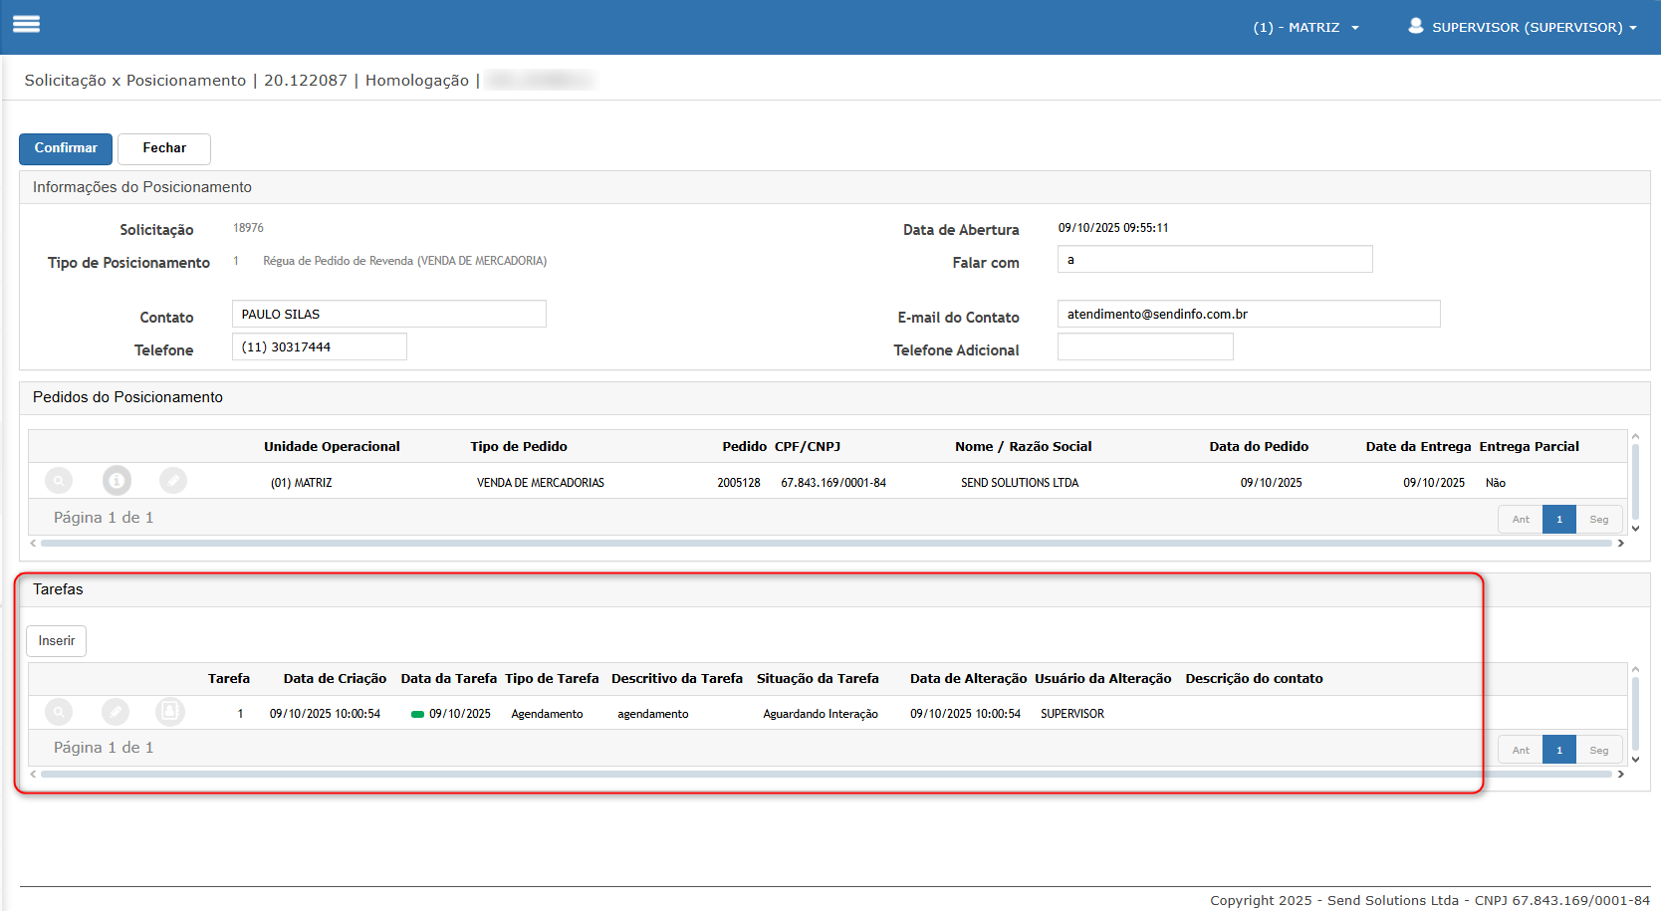Screen dimensions: 1661x911
Task: Expand the (1) - MATRIZ dropdown
Action: [1305, 27]
